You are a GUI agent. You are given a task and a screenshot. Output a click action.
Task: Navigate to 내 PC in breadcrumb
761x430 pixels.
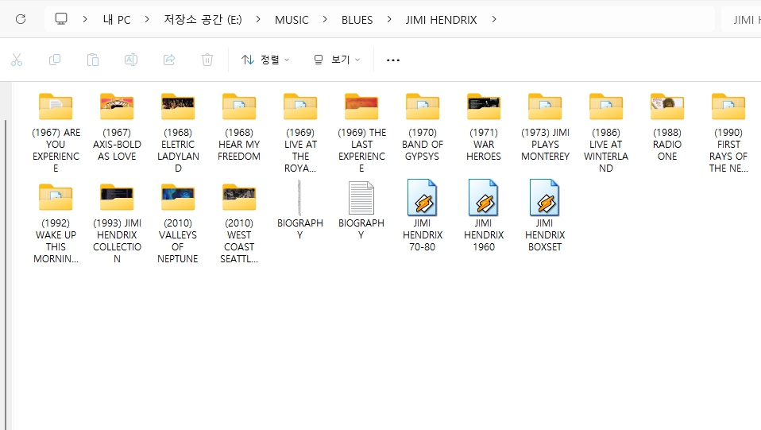[117, 19]
